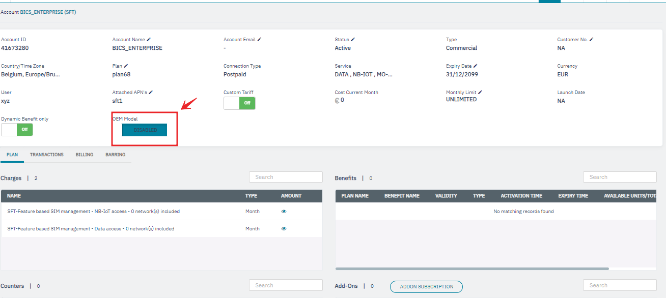This screenshot has height=298, width=666.
Task: Select the Barring tab
Action: (x=115, y=155)
